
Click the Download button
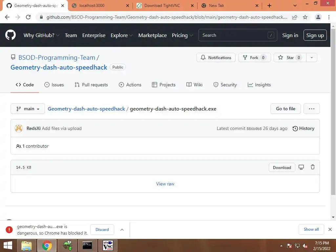click(x=282, y=167)
